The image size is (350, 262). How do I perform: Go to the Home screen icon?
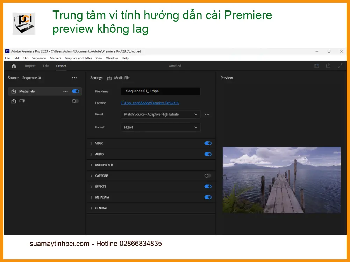click(14, 66)
